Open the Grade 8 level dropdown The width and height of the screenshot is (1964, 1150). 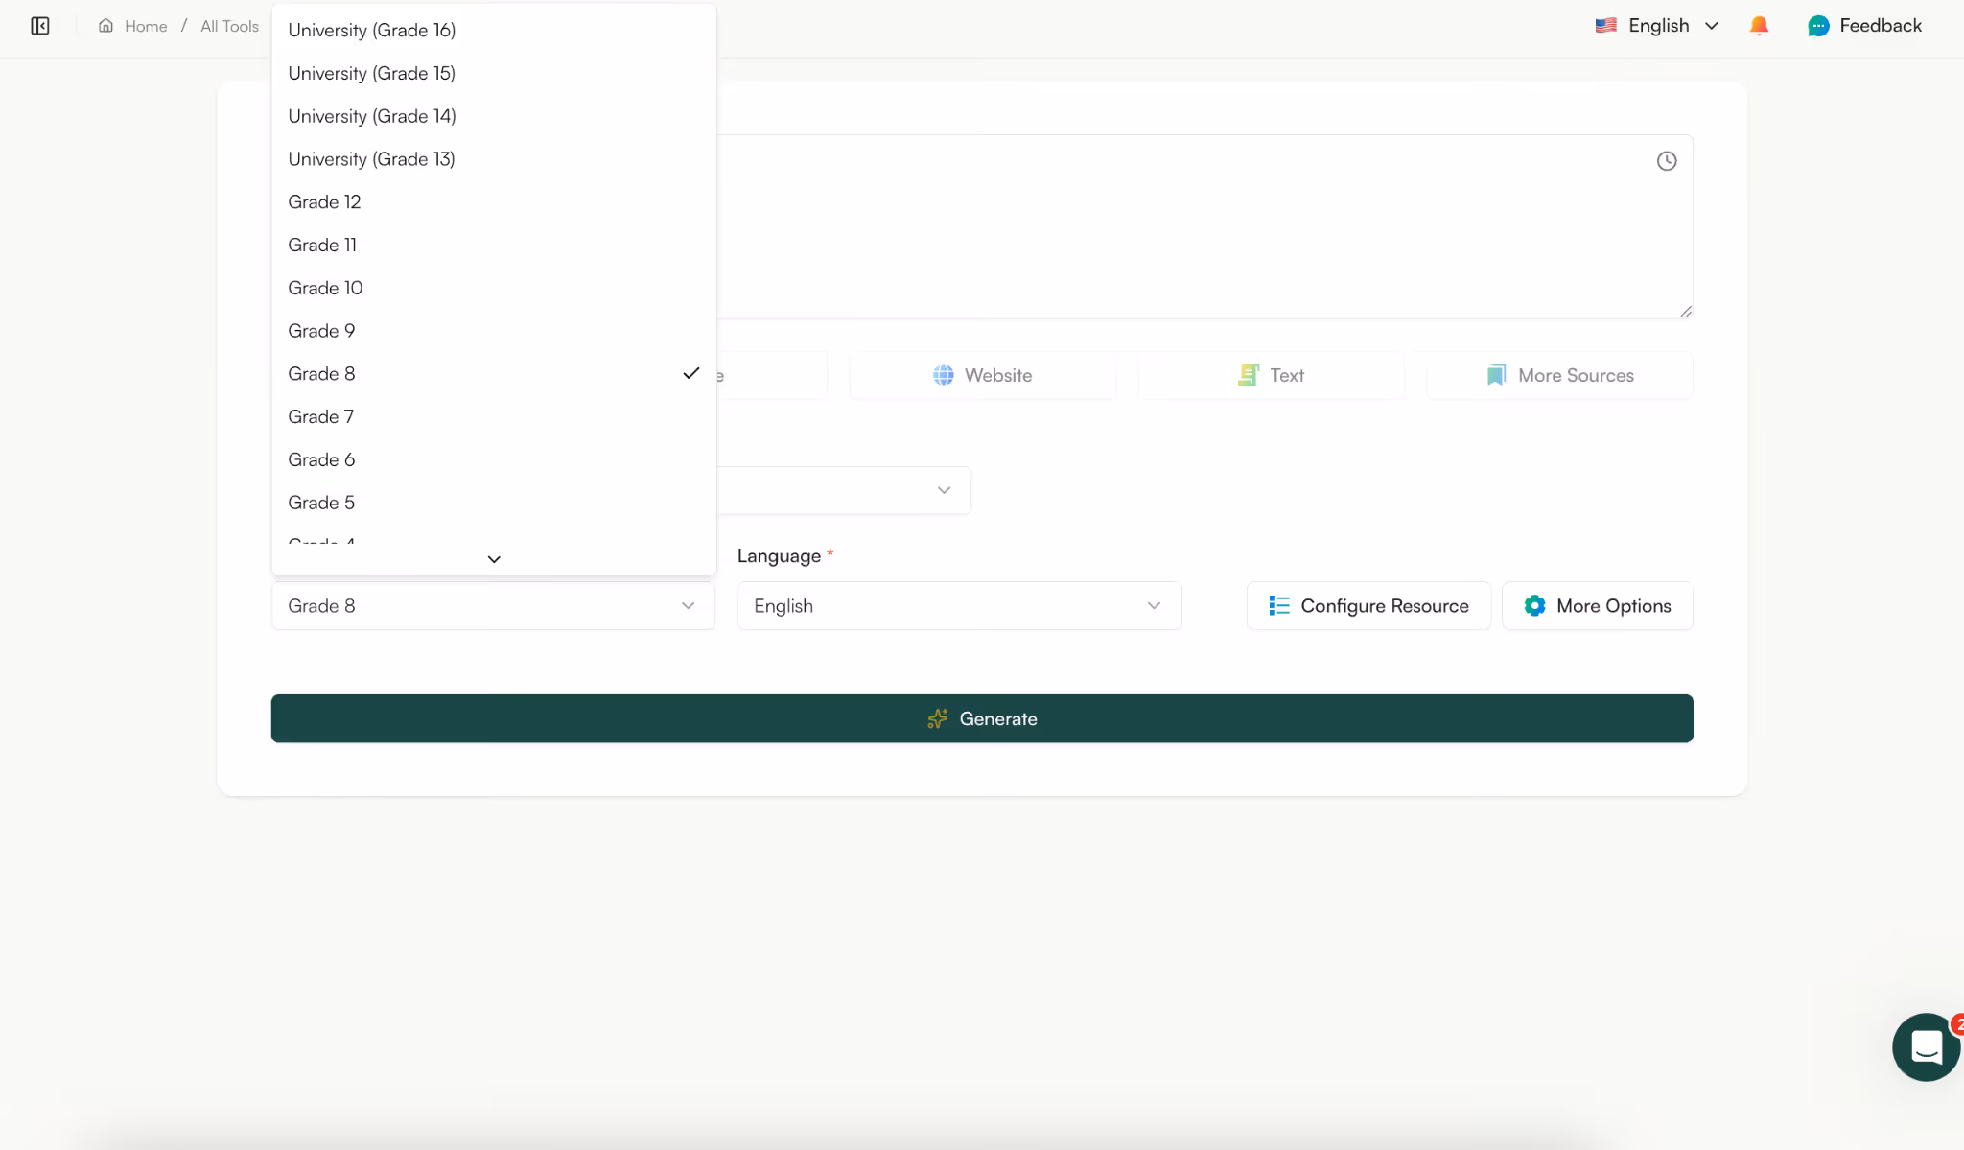[492, 605]
